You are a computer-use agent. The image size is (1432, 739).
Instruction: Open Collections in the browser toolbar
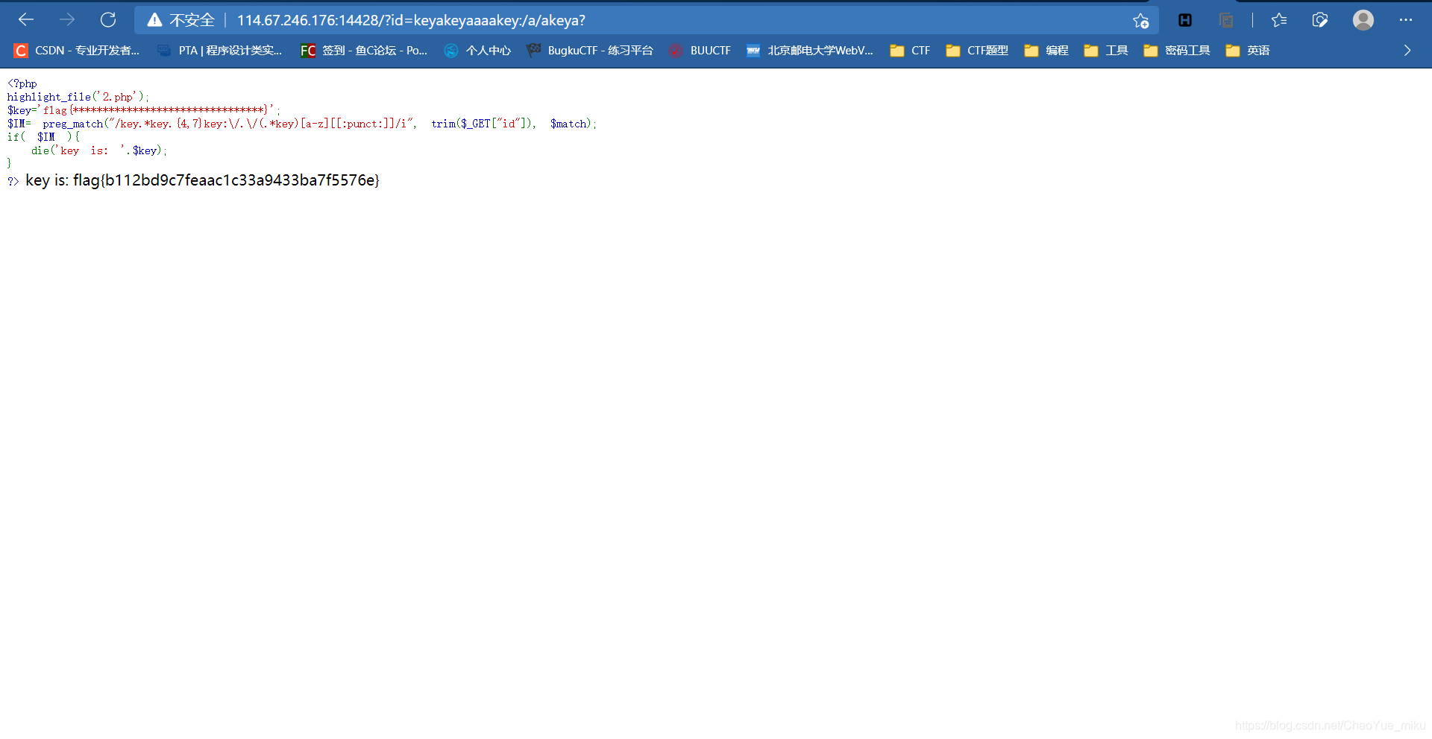(x=1226, y=20)
